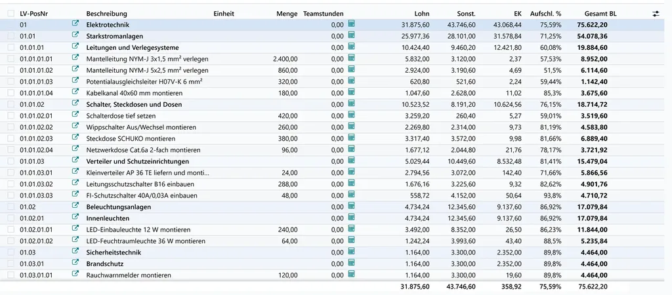Screen dimensions: 672x295
Task: Click position number 01.02.01.02
Action: pos(36,241)
